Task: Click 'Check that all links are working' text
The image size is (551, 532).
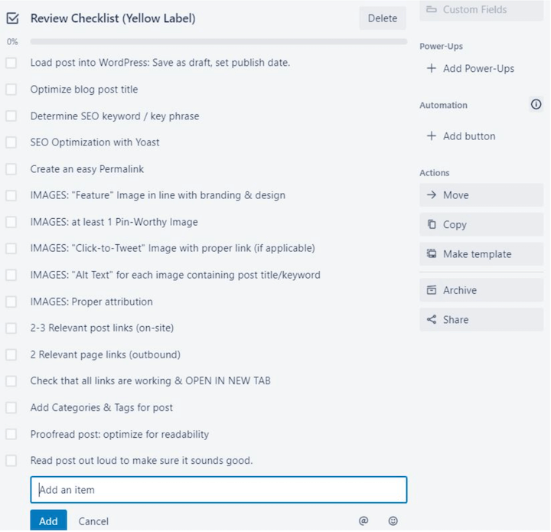Action: (x=151, y=381)
